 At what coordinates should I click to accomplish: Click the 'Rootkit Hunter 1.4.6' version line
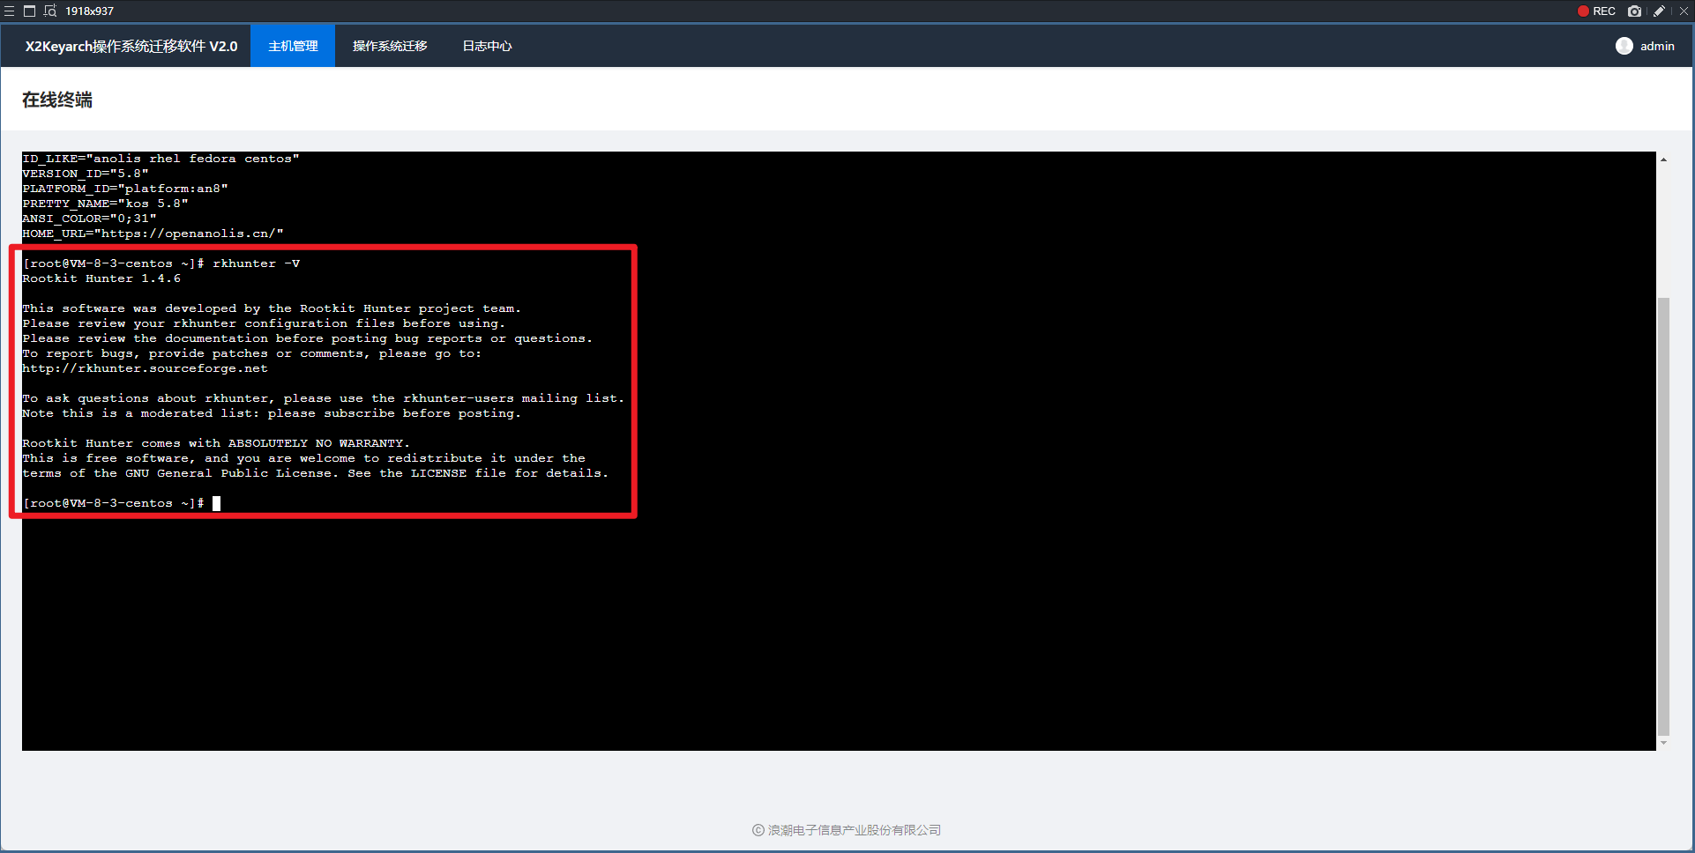point(101,278)
